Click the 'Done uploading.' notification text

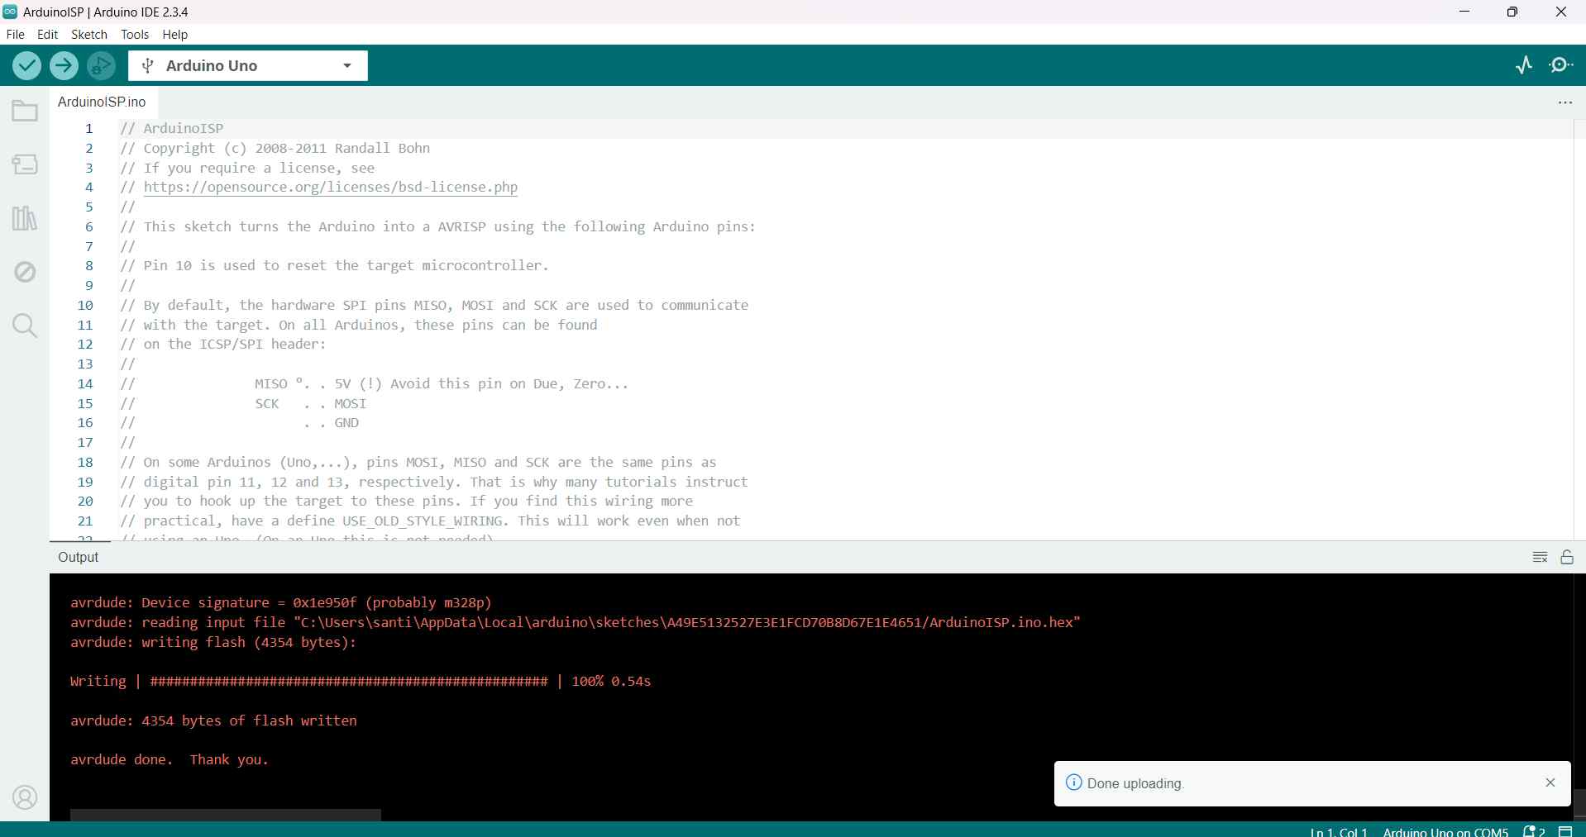tap(1135, 783)
